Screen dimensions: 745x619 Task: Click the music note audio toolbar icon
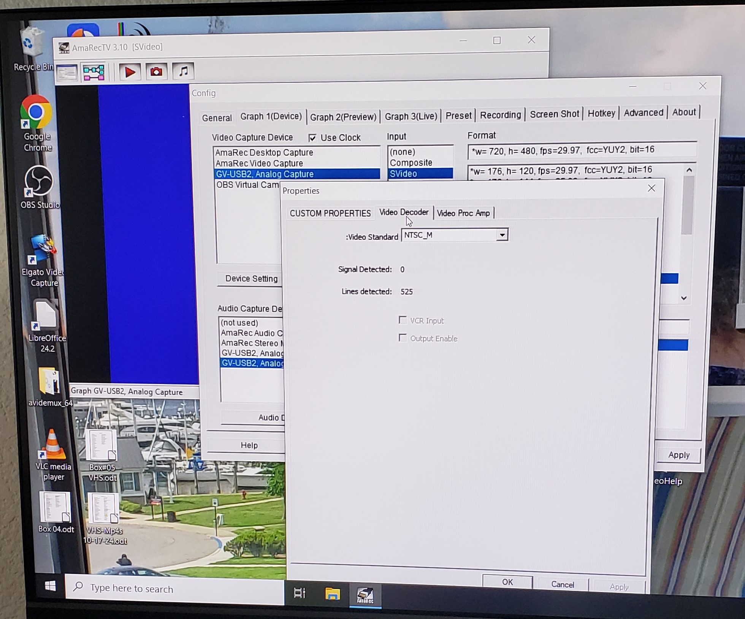point(183,71)
